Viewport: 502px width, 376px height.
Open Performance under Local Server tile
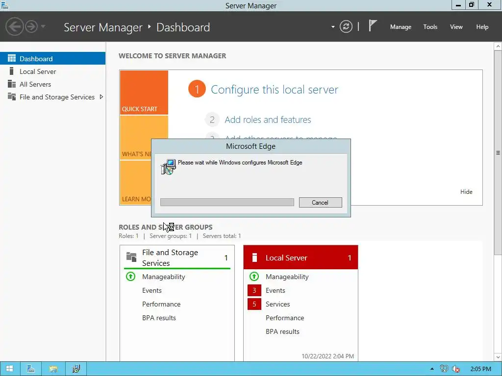pyautogui.click(x=285, y=318)
